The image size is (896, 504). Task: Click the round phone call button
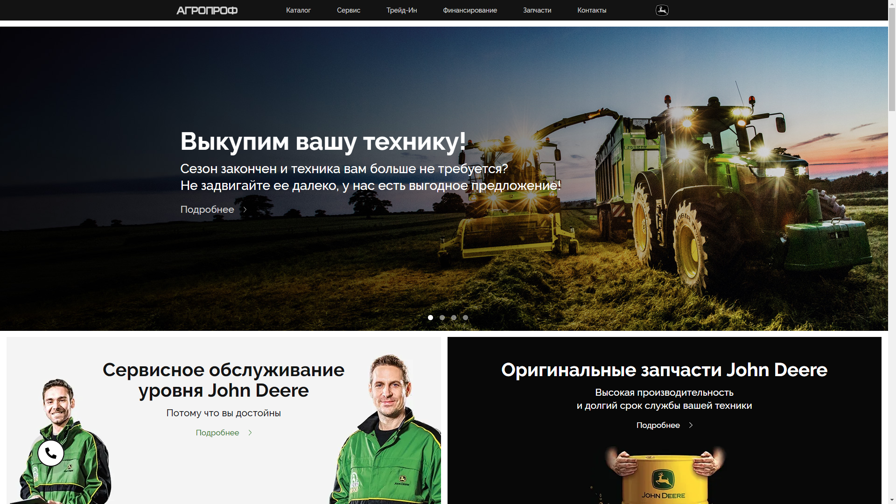(51, 453)
